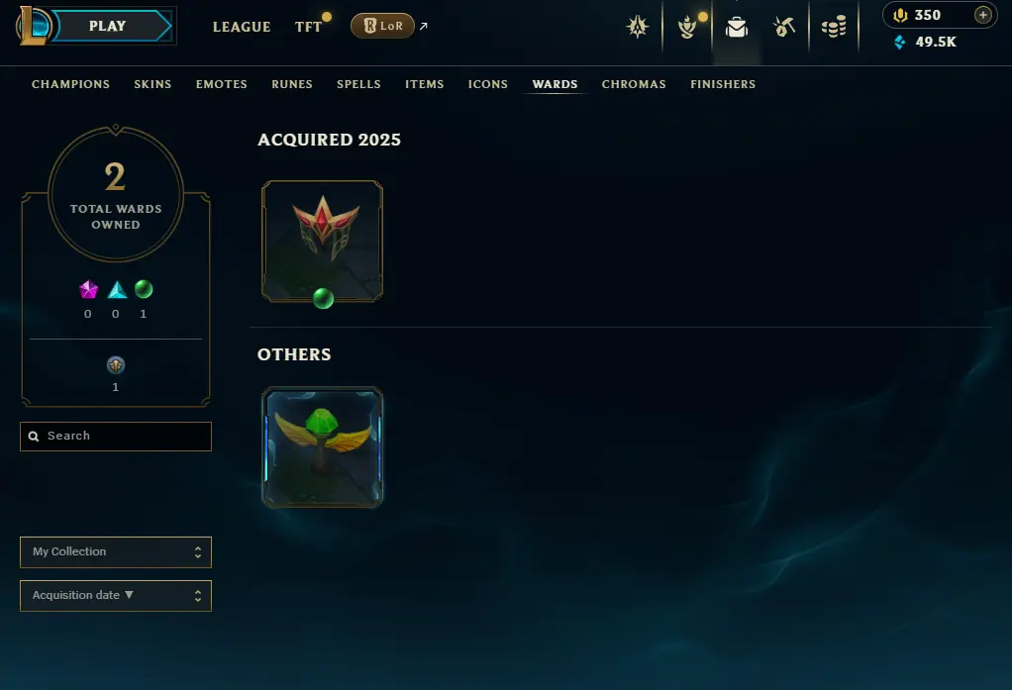
Task: Open the Collection briefcase icon
Action: pyautogui.click(x=737, y=27)
